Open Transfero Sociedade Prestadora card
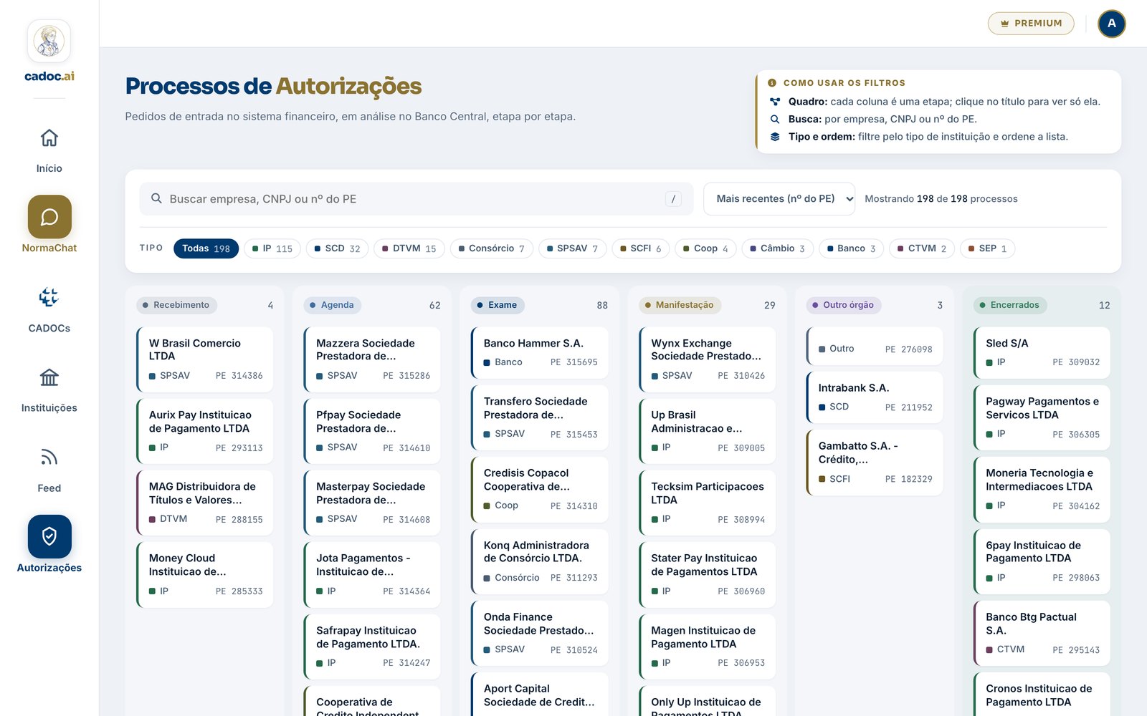 coord(540,417)
